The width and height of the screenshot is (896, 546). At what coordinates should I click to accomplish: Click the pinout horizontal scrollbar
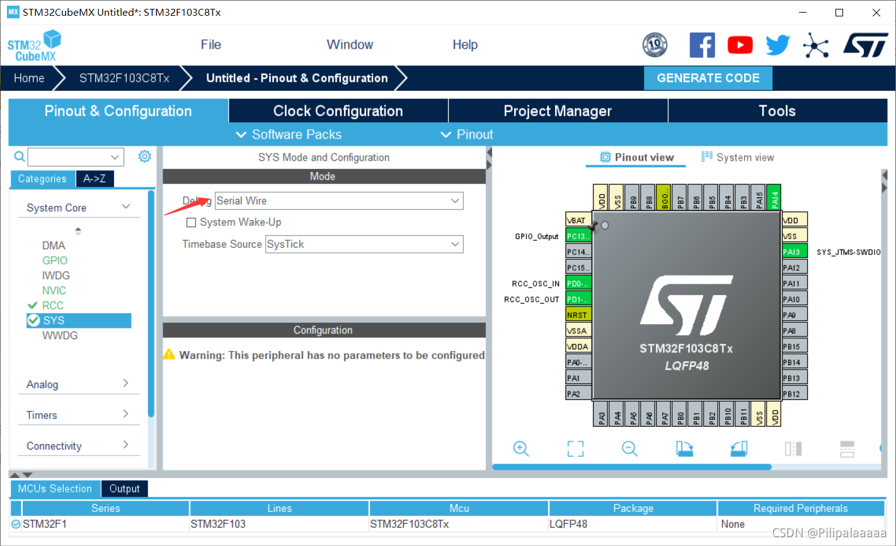[x=631, y=467]
